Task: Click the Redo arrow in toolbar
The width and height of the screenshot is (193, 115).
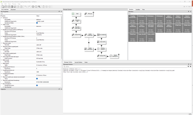Action: tap(29, 7)
